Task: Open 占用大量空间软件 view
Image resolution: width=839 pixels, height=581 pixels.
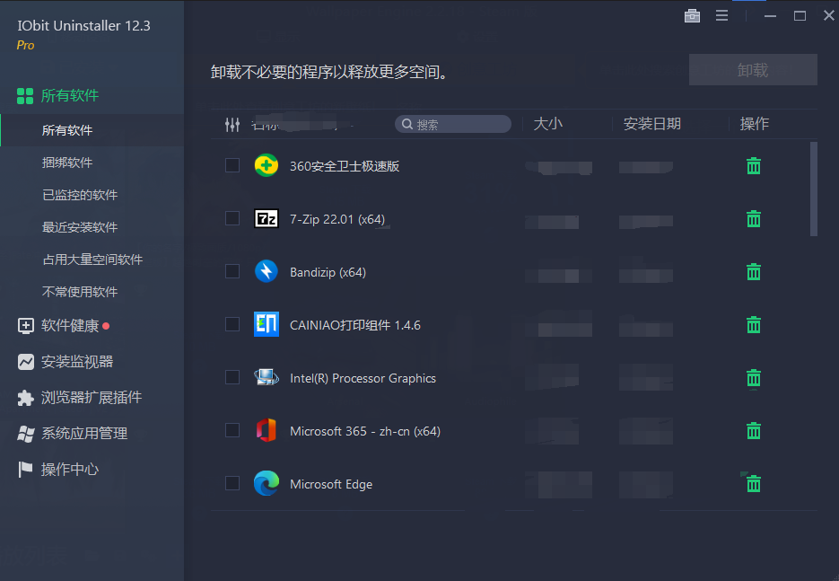Action: coord(92,260)
